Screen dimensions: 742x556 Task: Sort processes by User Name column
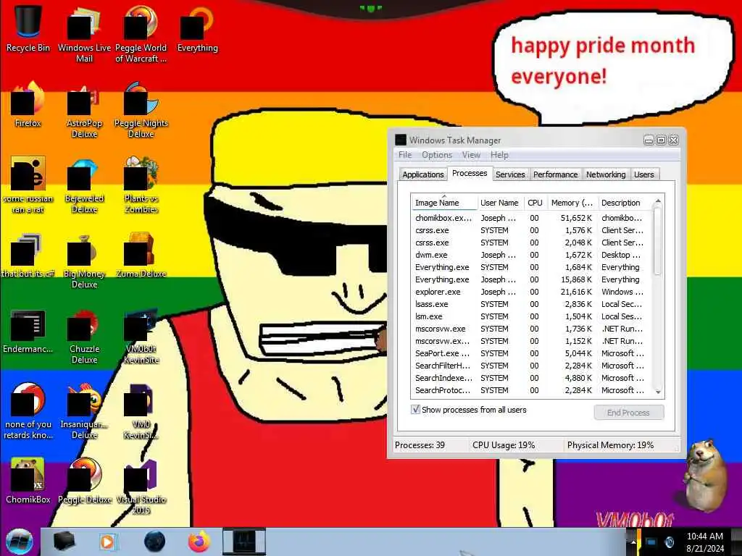click(x=500, y=203)
